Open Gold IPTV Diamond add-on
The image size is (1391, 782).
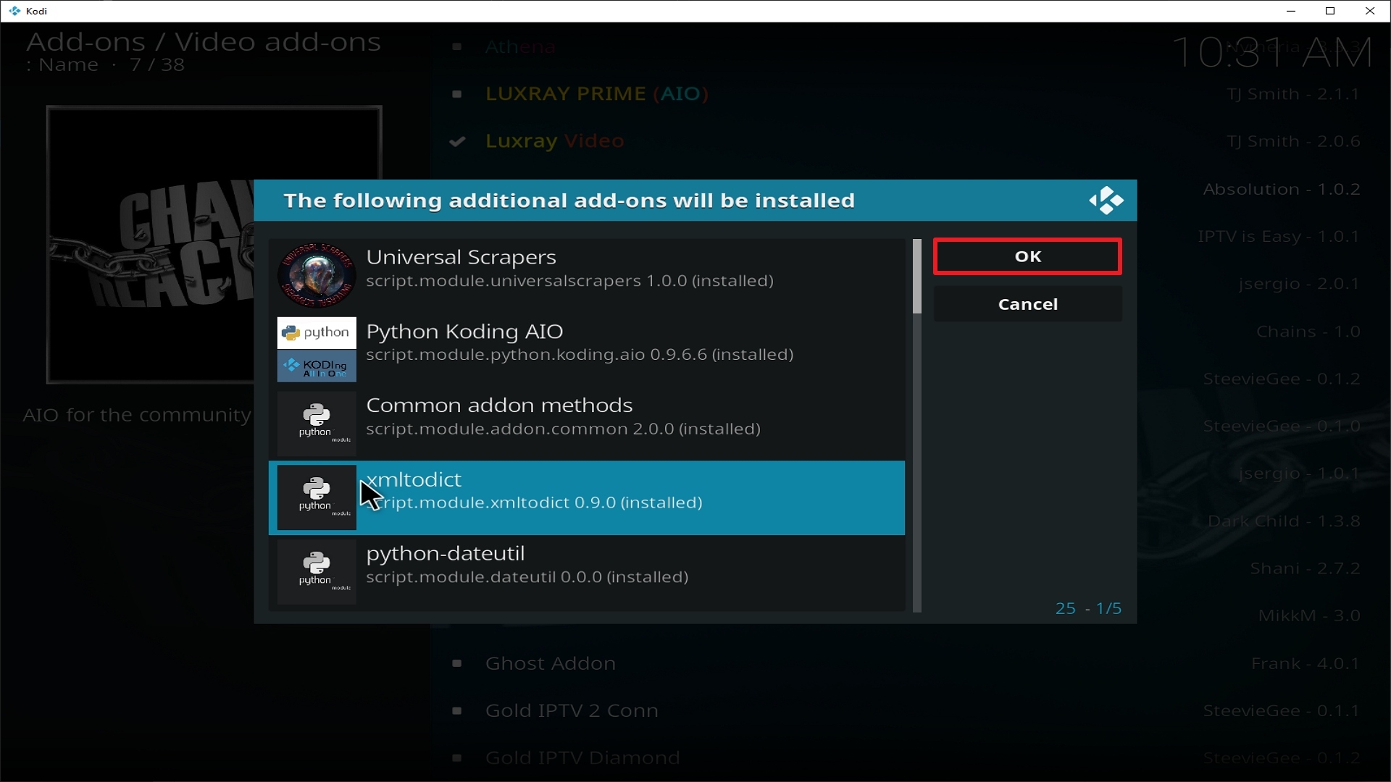point(582,758)
